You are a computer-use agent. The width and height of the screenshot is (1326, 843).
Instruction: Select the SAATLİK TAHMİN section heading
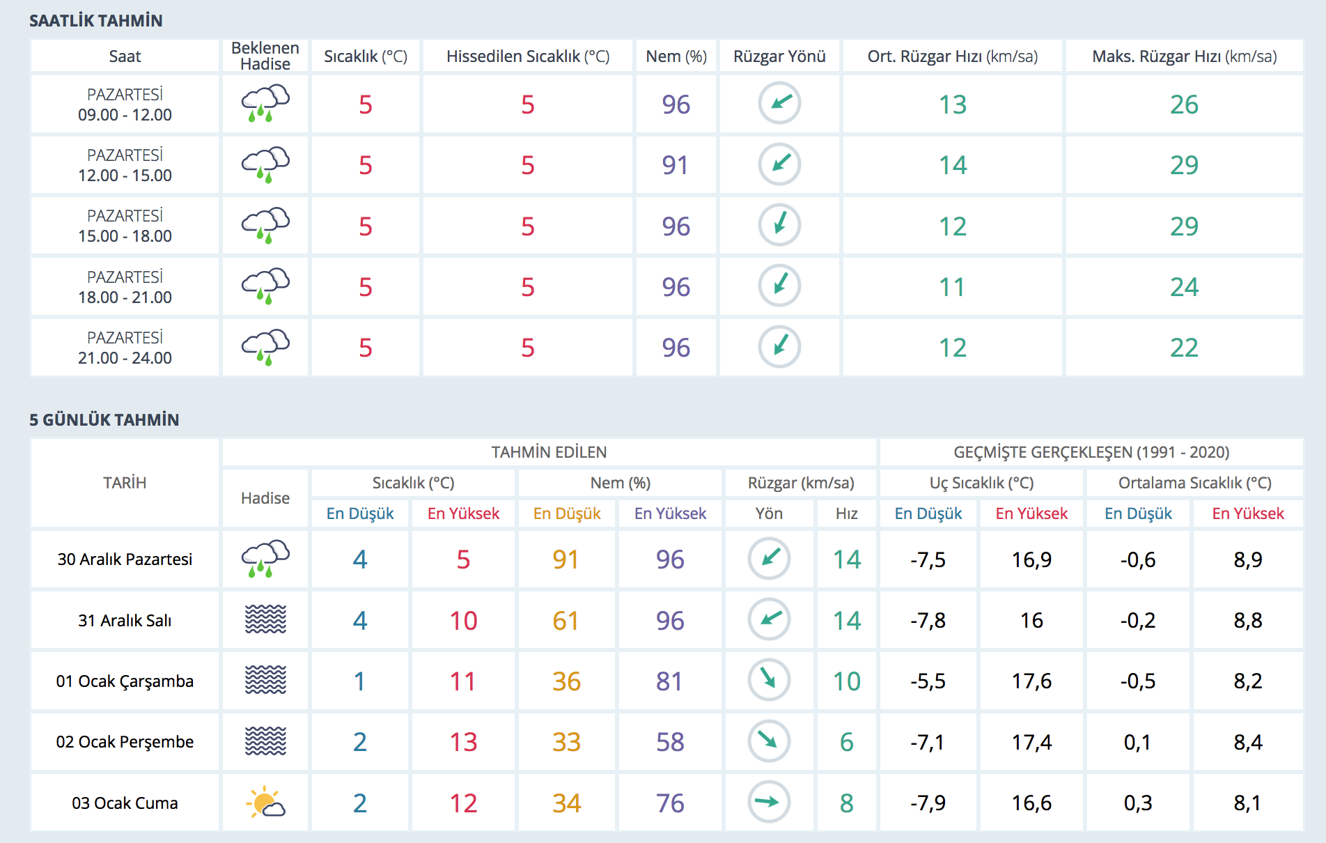coord(96,21)
